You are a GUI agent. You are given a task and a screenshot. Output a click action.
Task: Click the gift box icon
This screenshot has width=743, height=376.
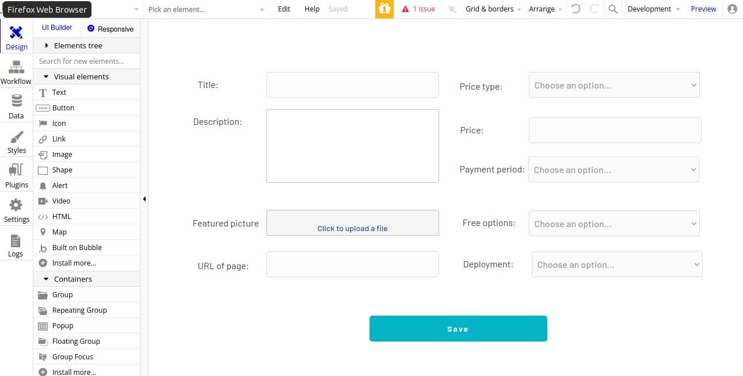(384, 9)
